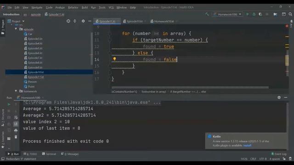Click the locate/scroll from source target icon

68,21
